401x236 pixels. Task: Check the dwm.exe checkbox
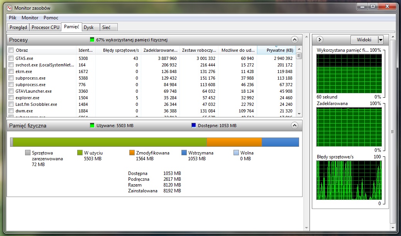point(11,111)
